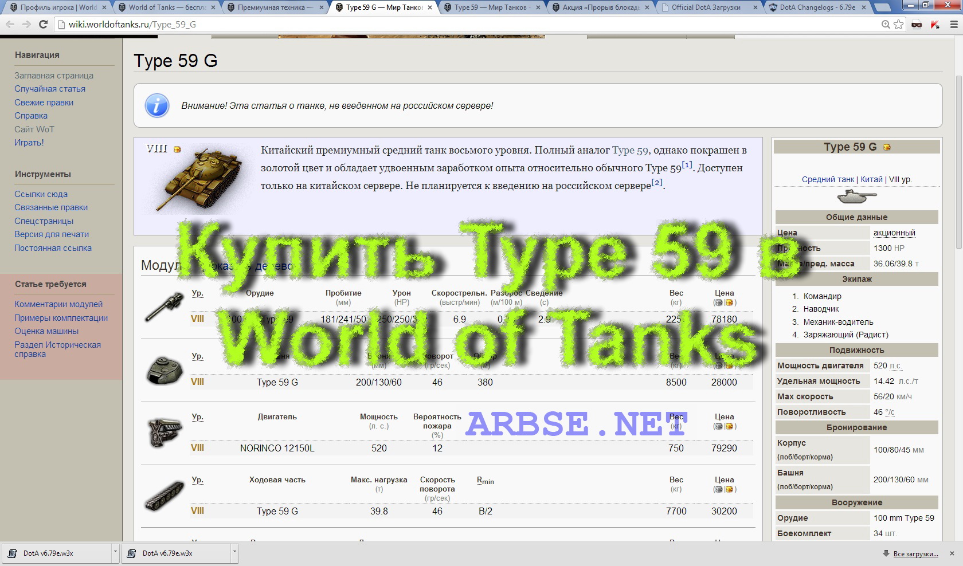
Task: Click the gold coin icon beside VIII
Action: point(177,149)
